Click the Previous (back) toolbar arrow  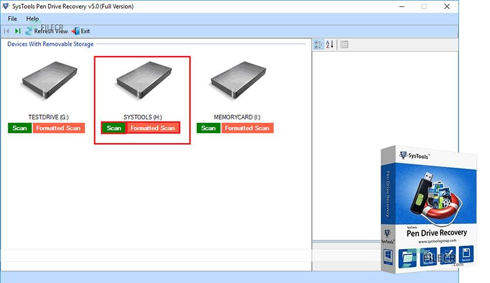(x=6, y=31)
